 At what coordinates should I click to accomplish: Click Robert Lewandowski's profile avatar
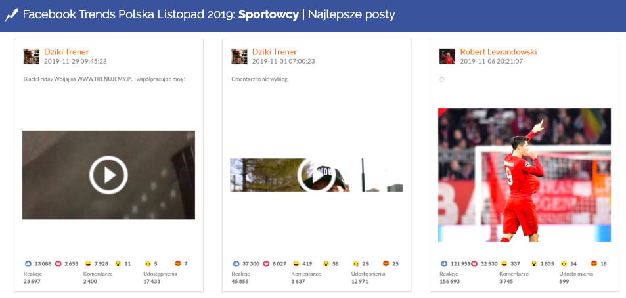click(x=447, y=56)
